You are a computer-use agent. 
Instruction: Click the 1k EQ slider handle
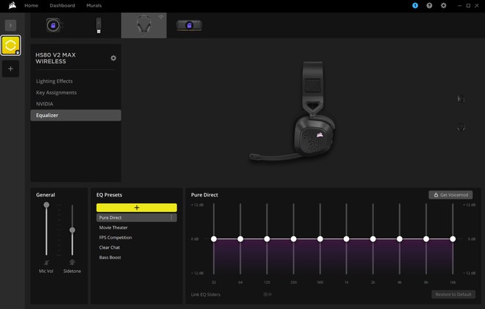coord(346,239)
